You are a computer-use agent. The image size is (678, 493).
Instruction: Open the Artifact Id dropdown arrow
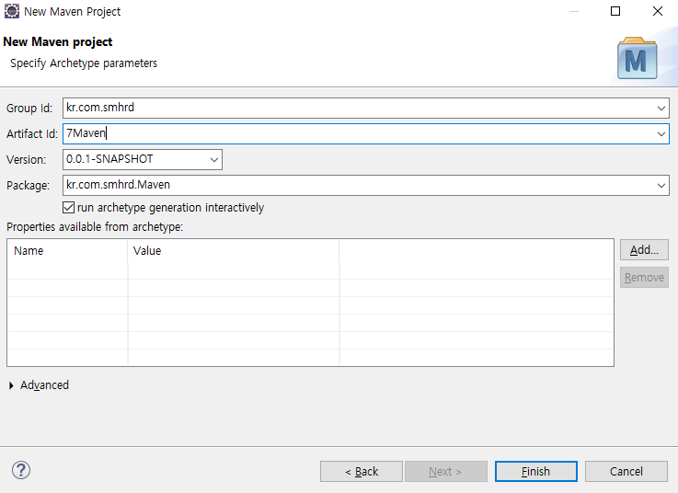[x=661, y=133]
